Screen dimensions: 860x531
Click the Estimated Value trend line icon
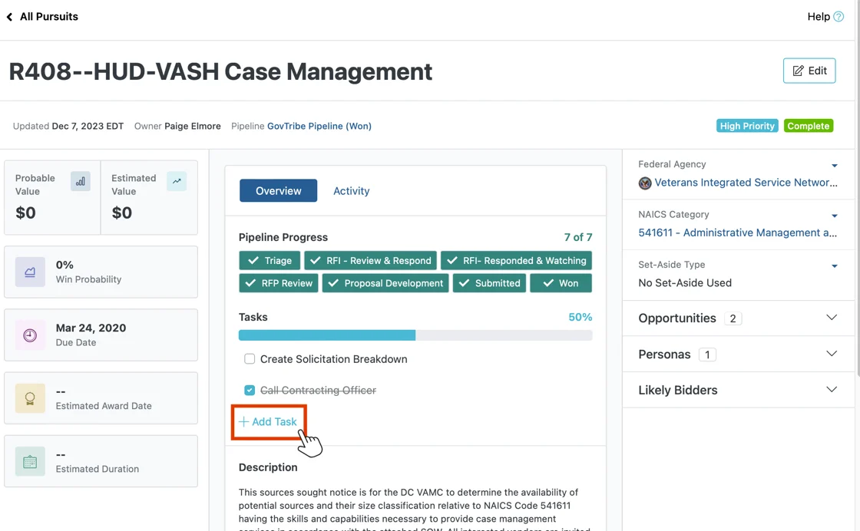tap(177, 181)
